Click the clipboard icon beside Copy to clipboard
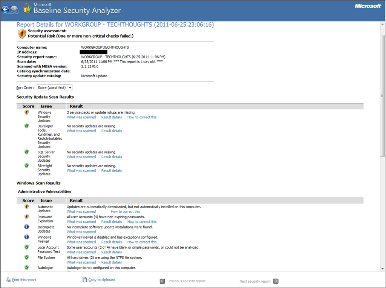 (x=85, y=280)
